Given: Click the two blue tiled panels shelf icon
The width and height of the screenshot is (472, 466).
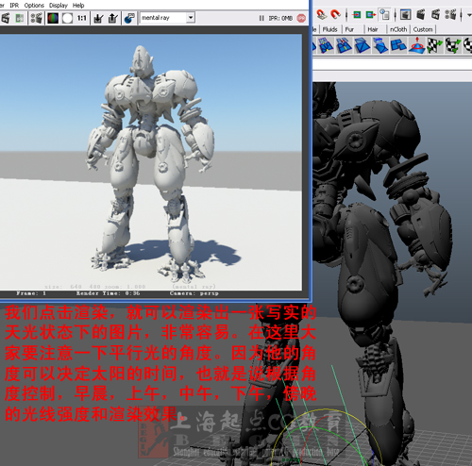Looking at the screenshot, I should (398, 45).
